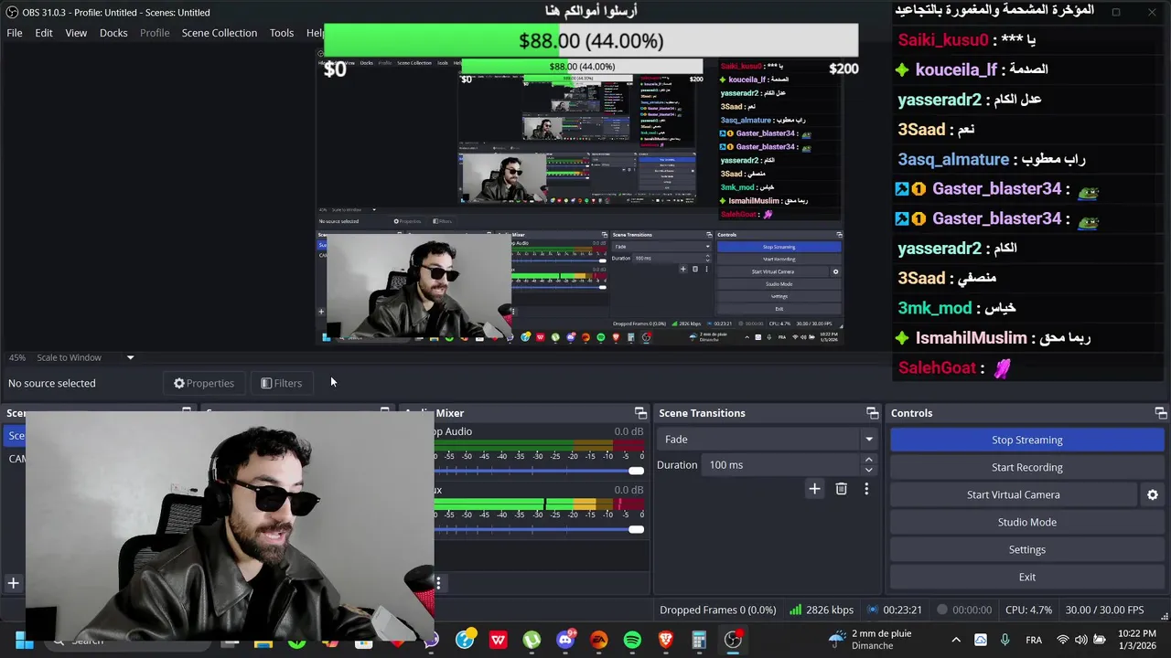
Task: Open the Audio Mixer three-dot menu
Action: pos(438,582)
